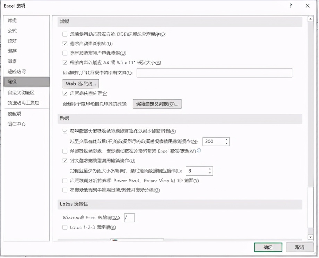Open the 语言 (Language) category

pos(12,61)
